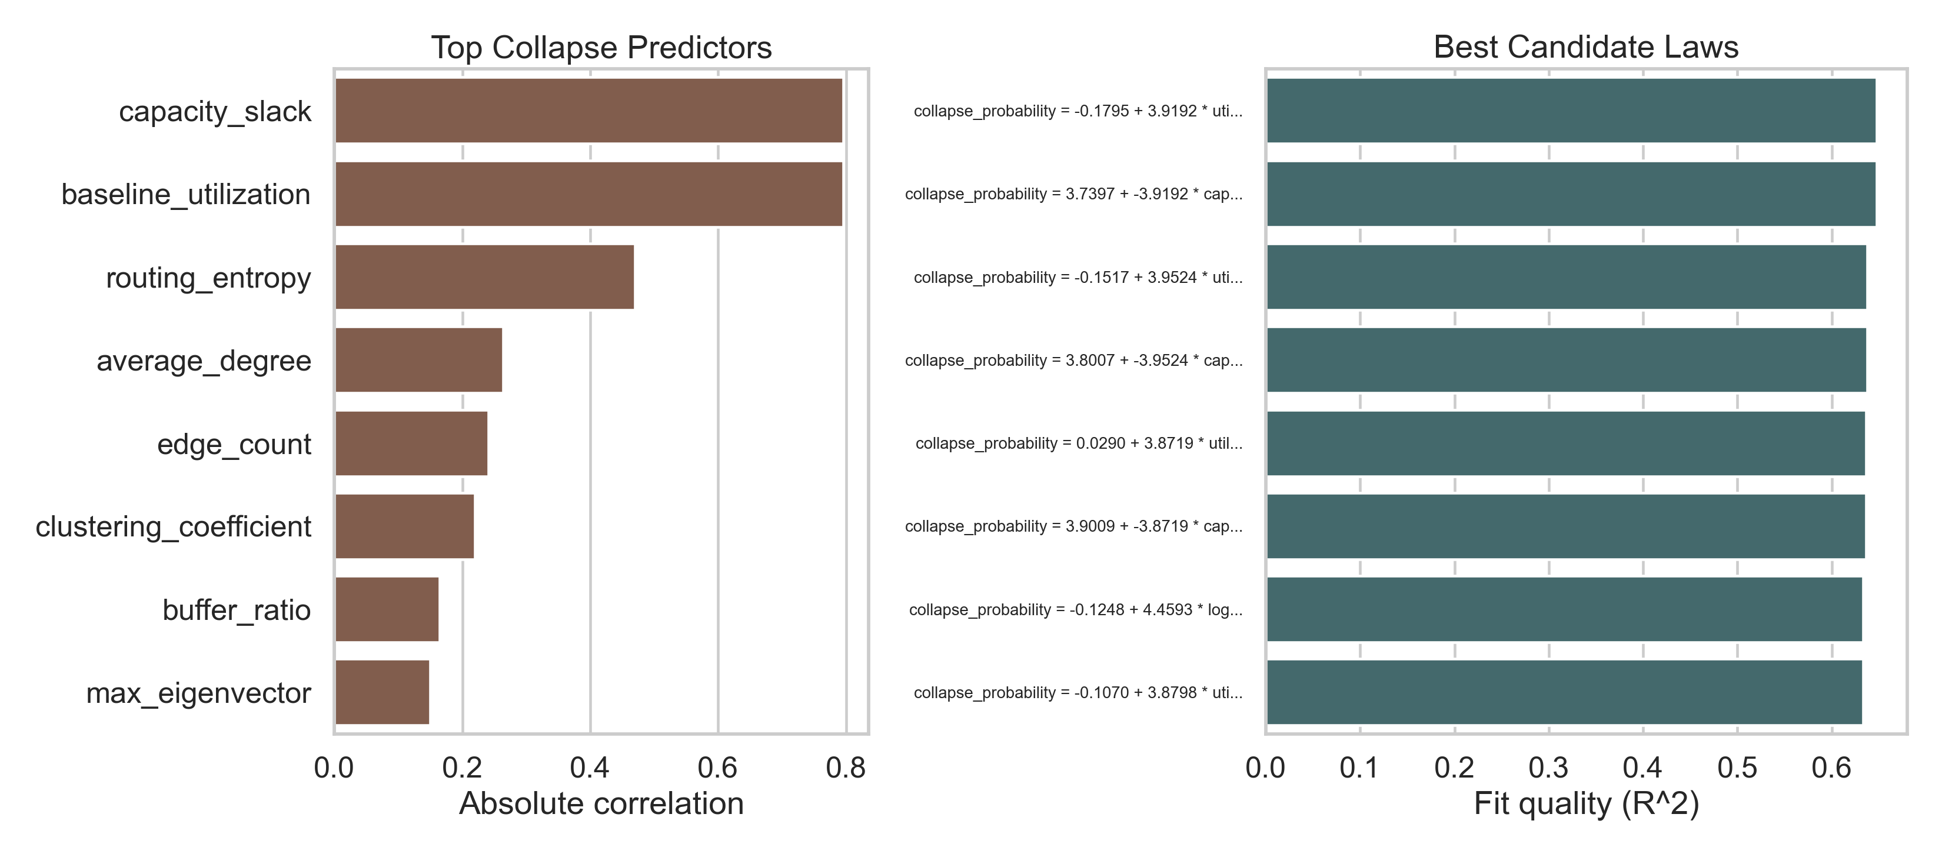Click the routing_entropy bar

484,278
